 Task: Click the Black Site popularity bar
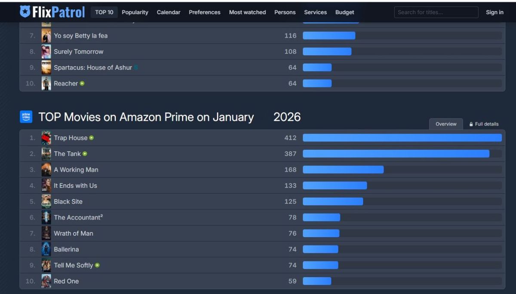333,201
